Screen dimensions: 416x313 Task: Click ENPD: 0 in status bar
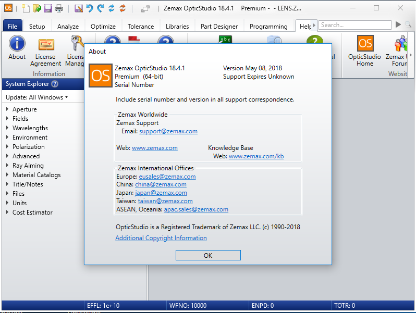pos(263,306)
